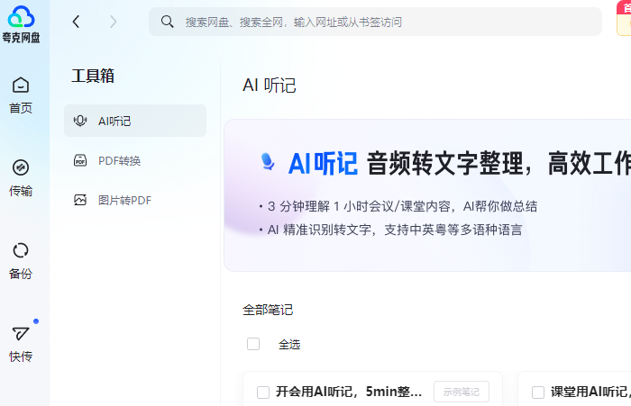This screenshot has width=631, height=406.
Task: Focus the search bar input field
Action: click(x=379, y=22)
